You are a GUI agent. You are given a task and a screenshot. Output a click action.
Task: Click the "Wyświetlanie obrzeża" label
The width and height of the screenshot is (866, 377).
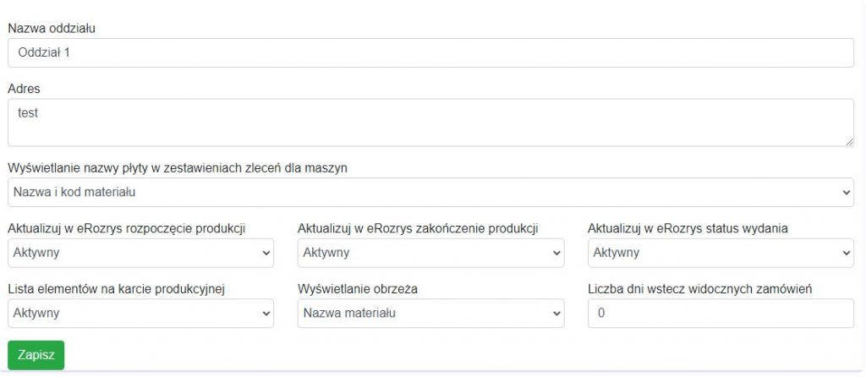pyautogui.click(x=359, y=289)
